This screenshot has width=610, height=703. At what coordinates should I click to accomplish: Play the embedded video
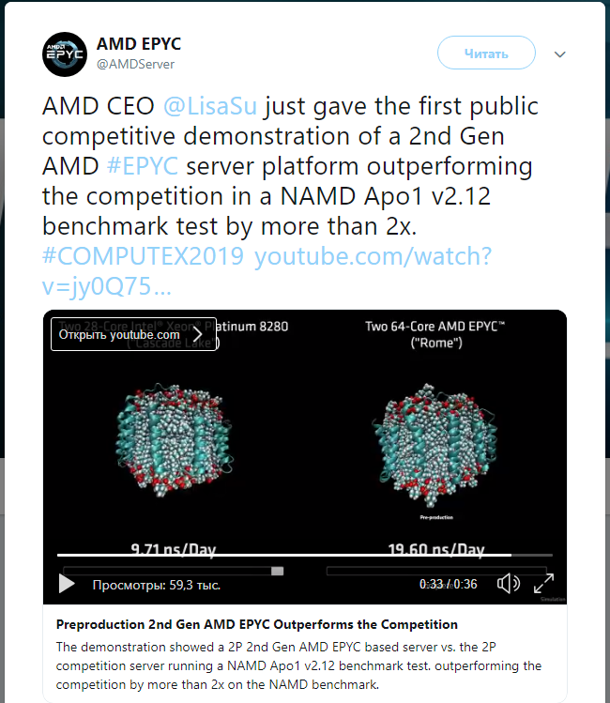(x=67, y=584)
